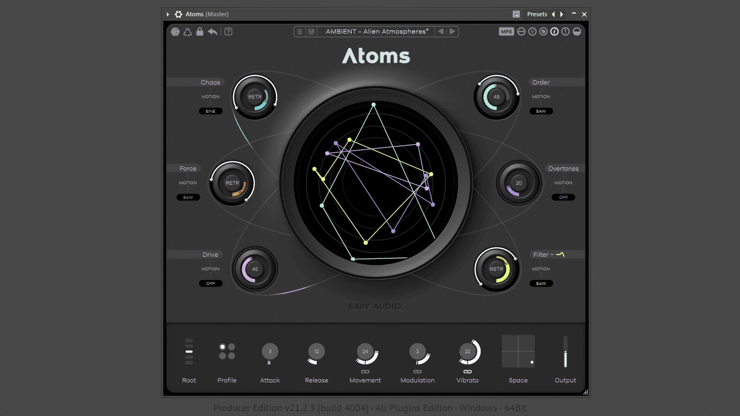Click the three-dots circle icon
The height and width of the screenshot is (416, 740).
click(522, 31)
